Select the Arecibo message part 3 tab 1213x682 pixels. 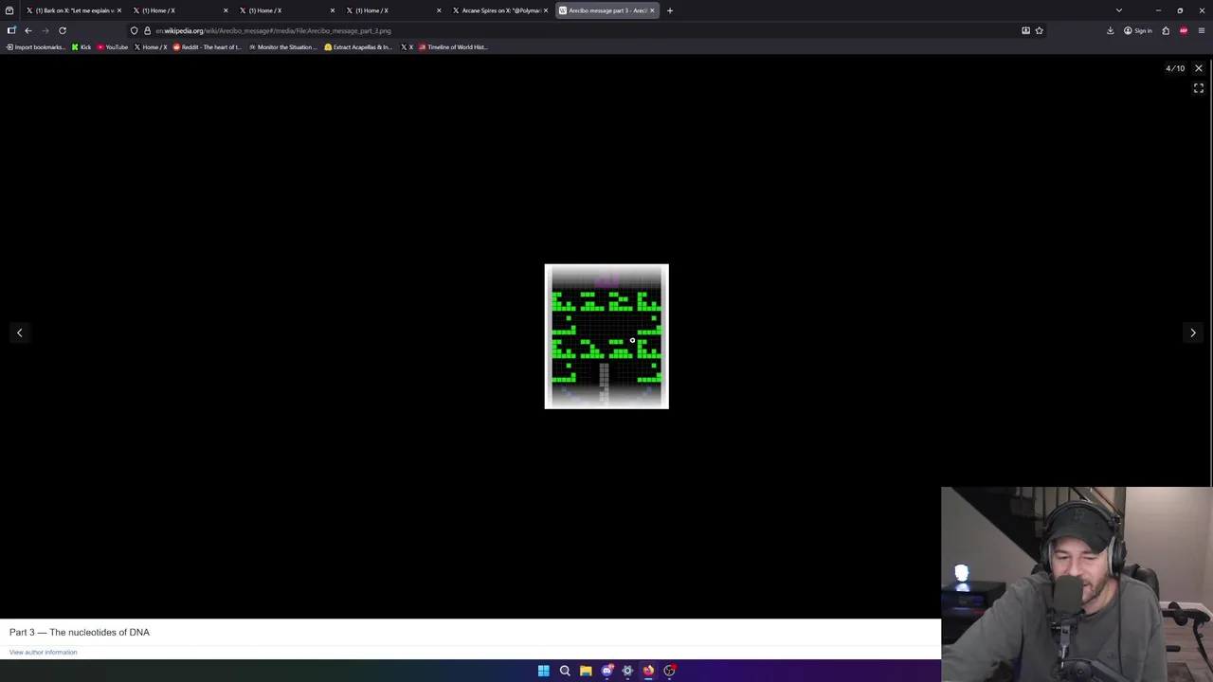pyautogui.click(x=606, y=10)
